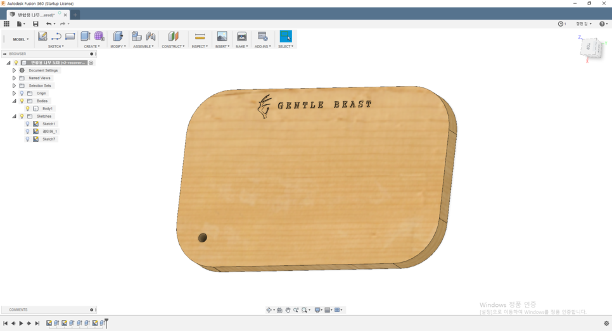Click the 3D Print Make icon

click(241, 37)
